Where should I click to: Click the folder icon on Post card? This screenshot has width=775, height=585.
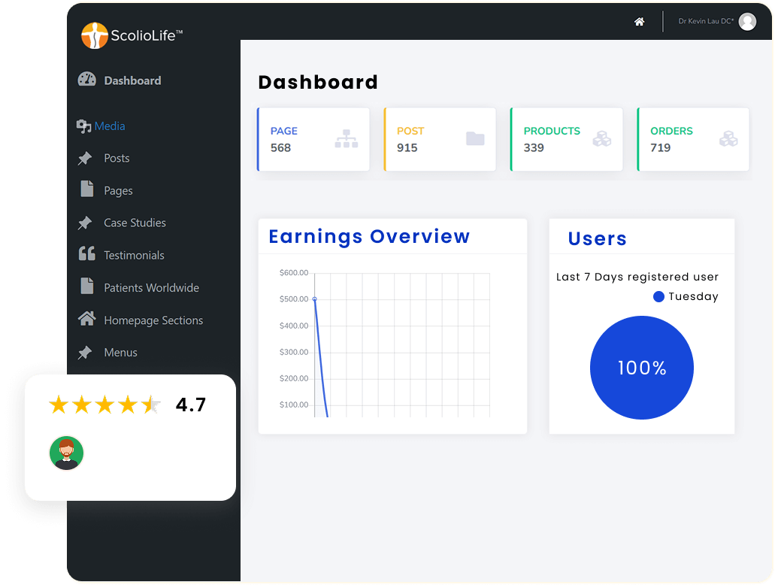tap(475, 139)
